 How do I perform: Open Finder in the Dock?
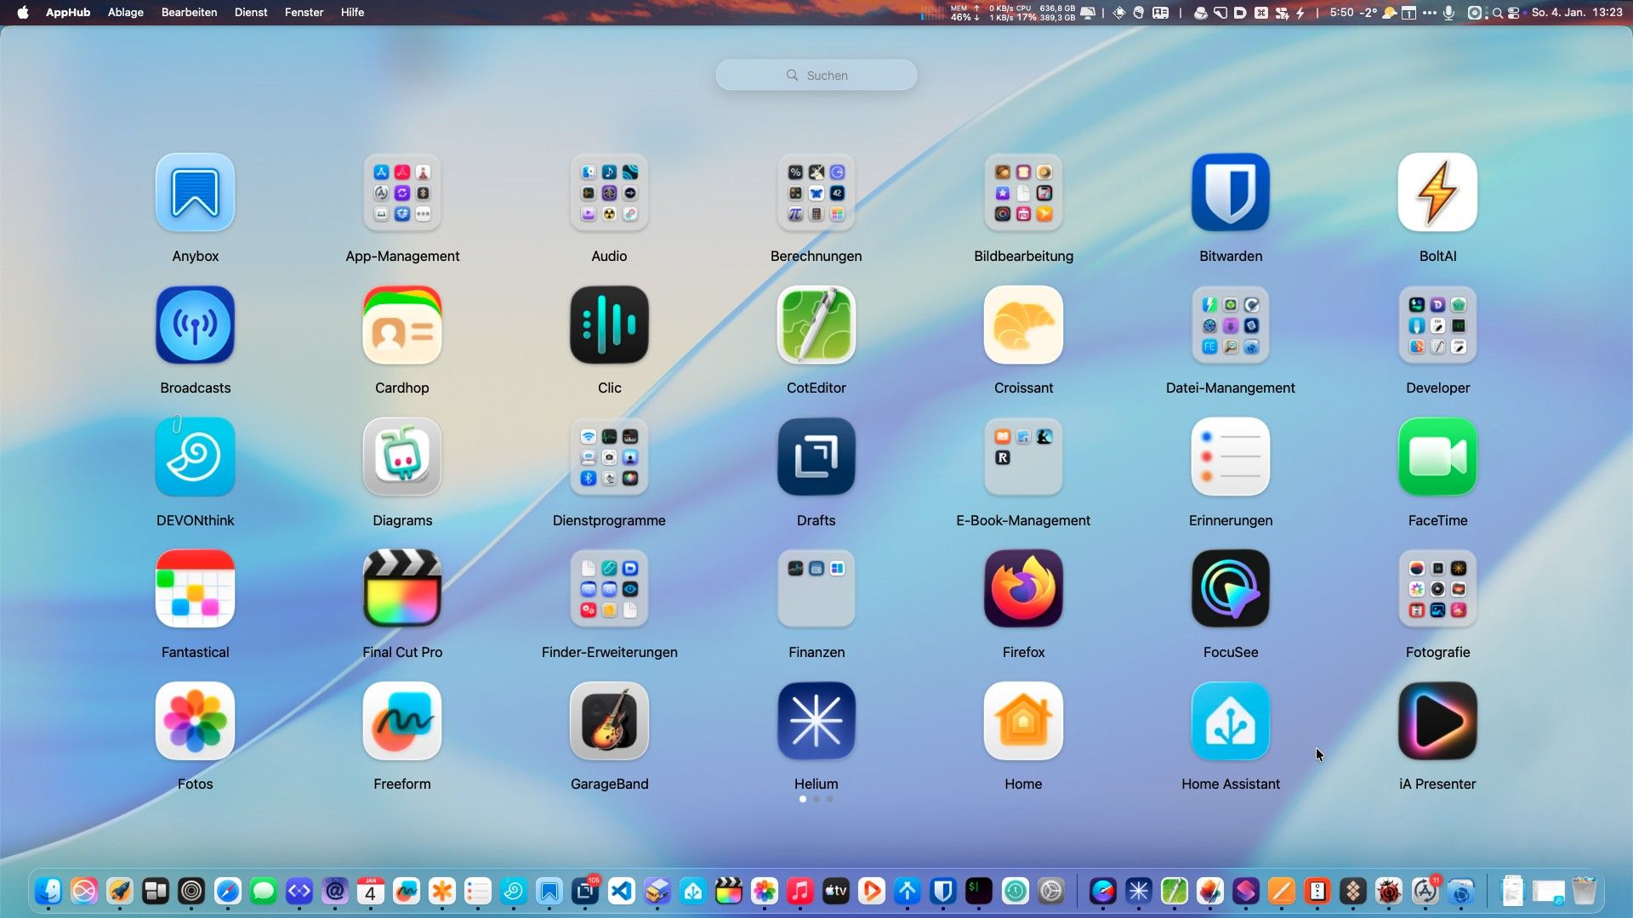(x=48, y=891)
